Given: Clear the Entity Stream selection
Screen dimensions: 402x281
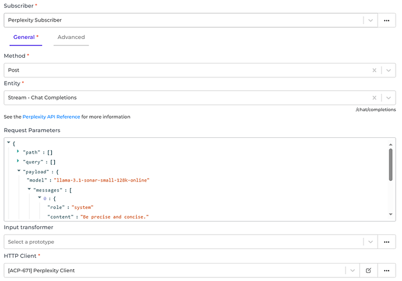Looking at the screenshot, I should click(x=374, y=98).
